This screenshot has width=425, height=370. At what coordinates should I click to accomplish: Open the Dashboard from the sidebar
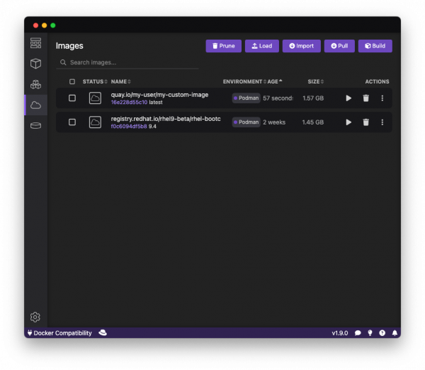[x=36, y=43]
